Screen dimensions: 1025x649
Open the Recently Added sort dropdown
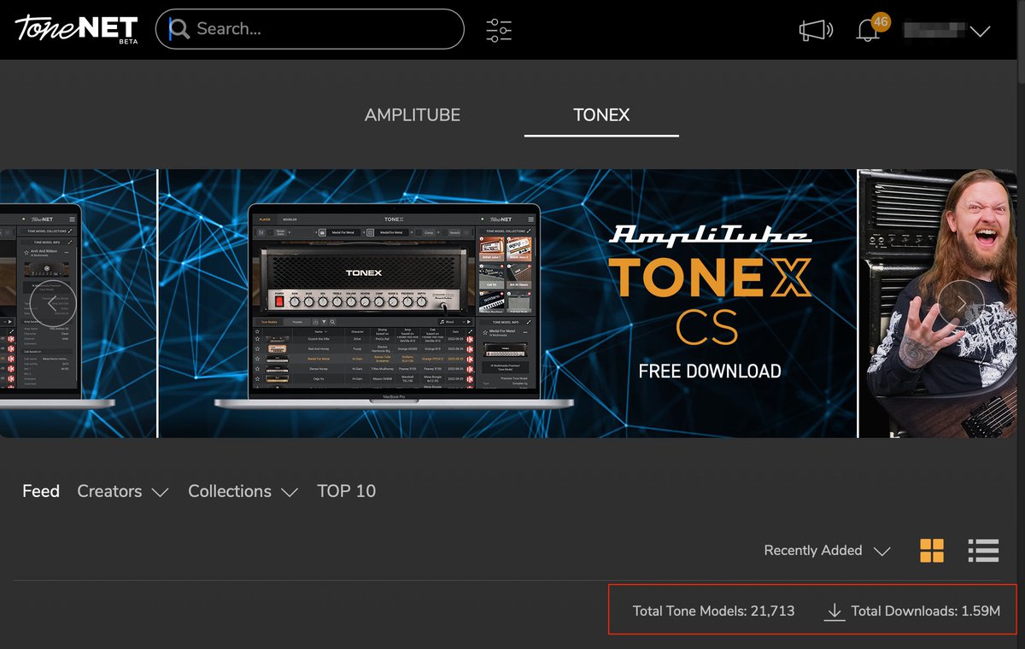click(x=827, y=551)
